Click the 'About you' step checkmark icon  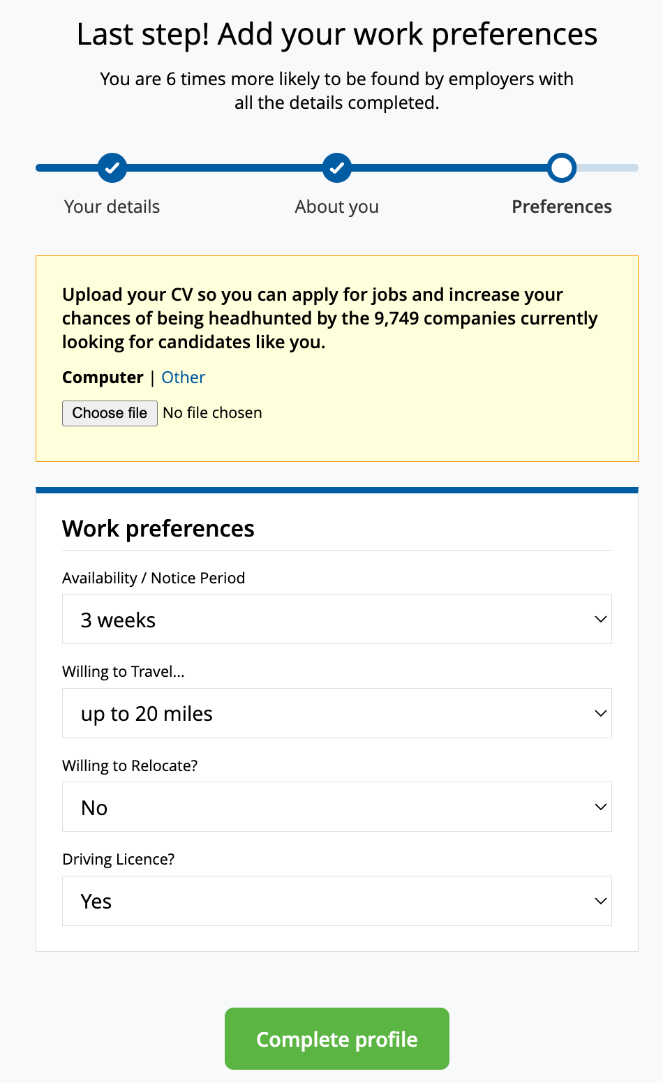pos(337,167)
